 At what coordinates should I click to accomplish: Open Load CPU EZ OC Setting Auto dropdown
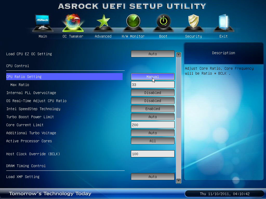(x=153, y=54)
